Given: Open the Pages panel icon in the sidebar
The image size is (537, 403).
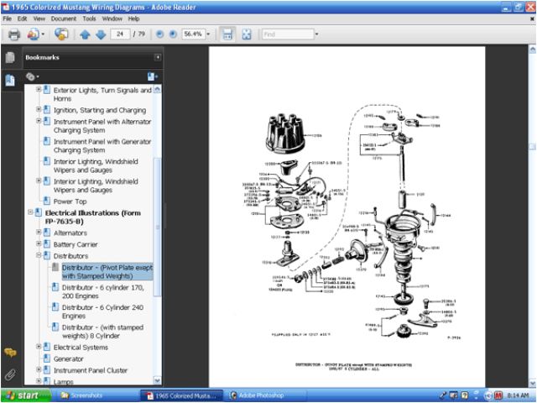Looking at the screenshot, I should point(10,58).
